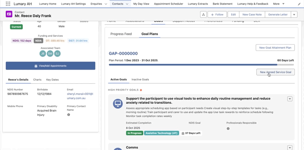Image resolution: width=304 pixels, height=150 pixels.
Task: Switch to Inactive Goals tab
Action: click(x=140, y=80)
